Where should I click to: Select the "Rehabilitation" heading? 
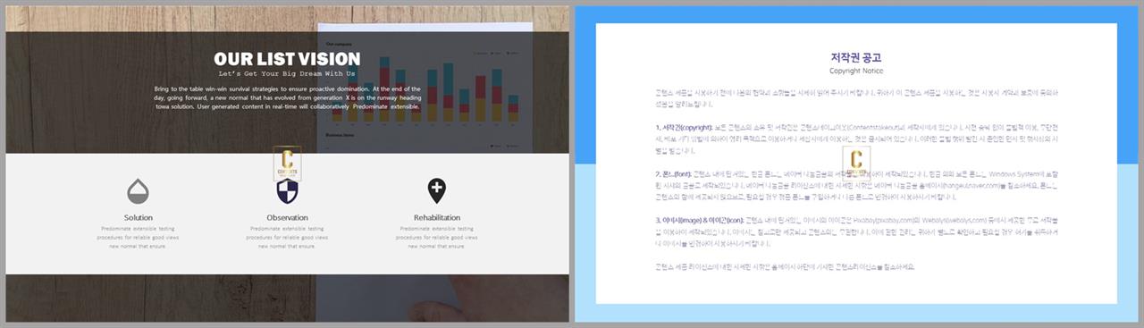(x=437, y=217)
